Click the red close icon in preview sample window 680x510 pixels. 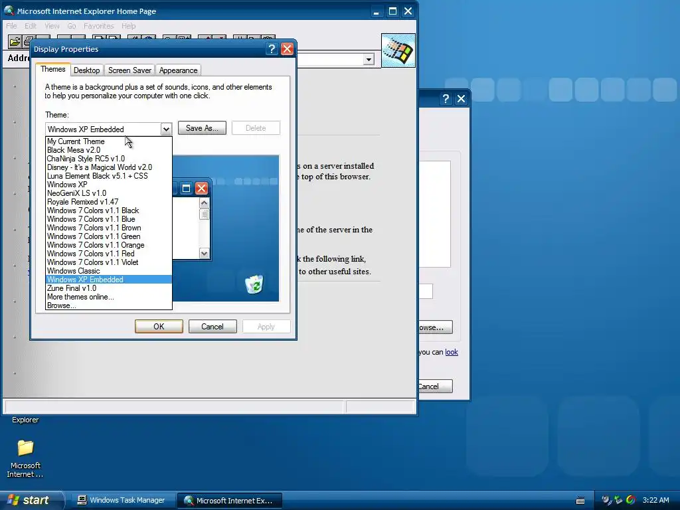[201, 188]
